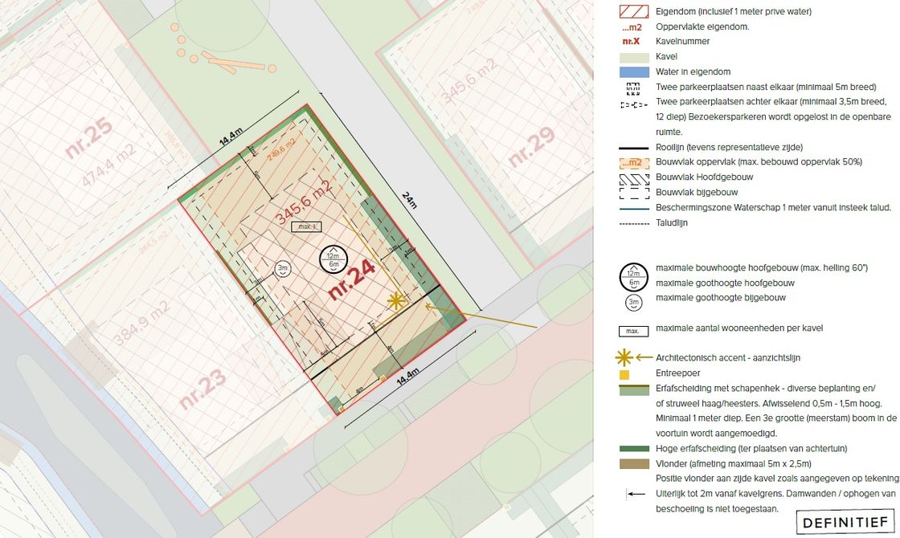Viewport: 900px width, 538px height.
Task: Click the DEFINITIEF stamp box
Action: pos(846,523)
